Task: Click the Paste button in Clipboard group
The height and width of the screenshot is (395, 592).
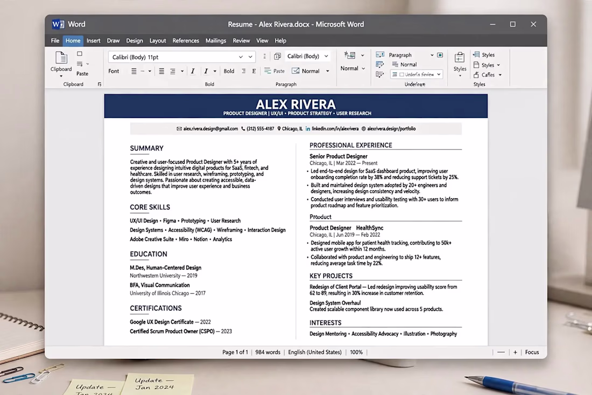Action: pos(82,74)
